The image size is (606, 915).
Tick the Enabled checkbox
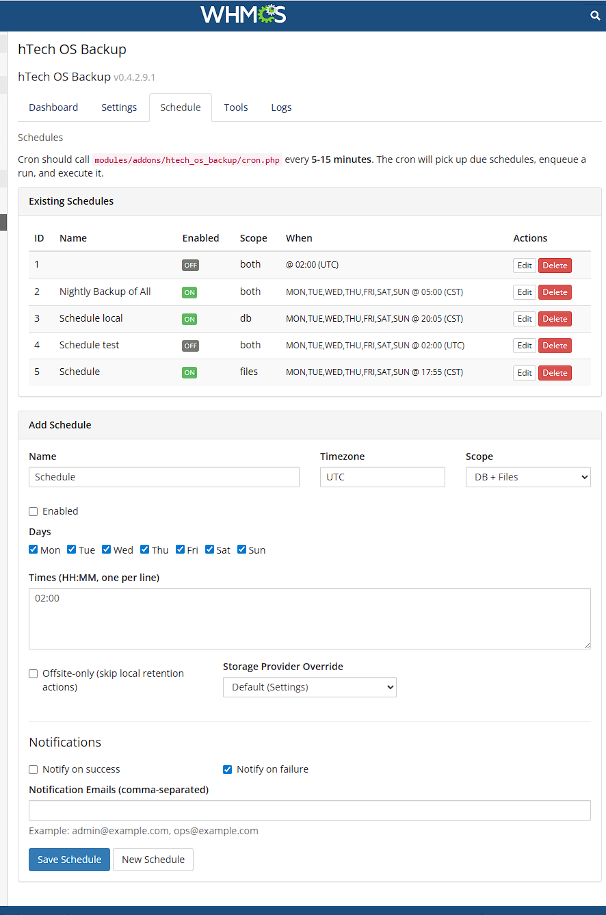coord(34,511)
